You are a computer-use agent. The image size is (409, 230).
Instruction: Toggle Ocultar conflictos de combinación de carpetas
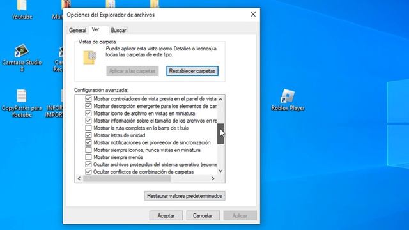pos(88,172)
